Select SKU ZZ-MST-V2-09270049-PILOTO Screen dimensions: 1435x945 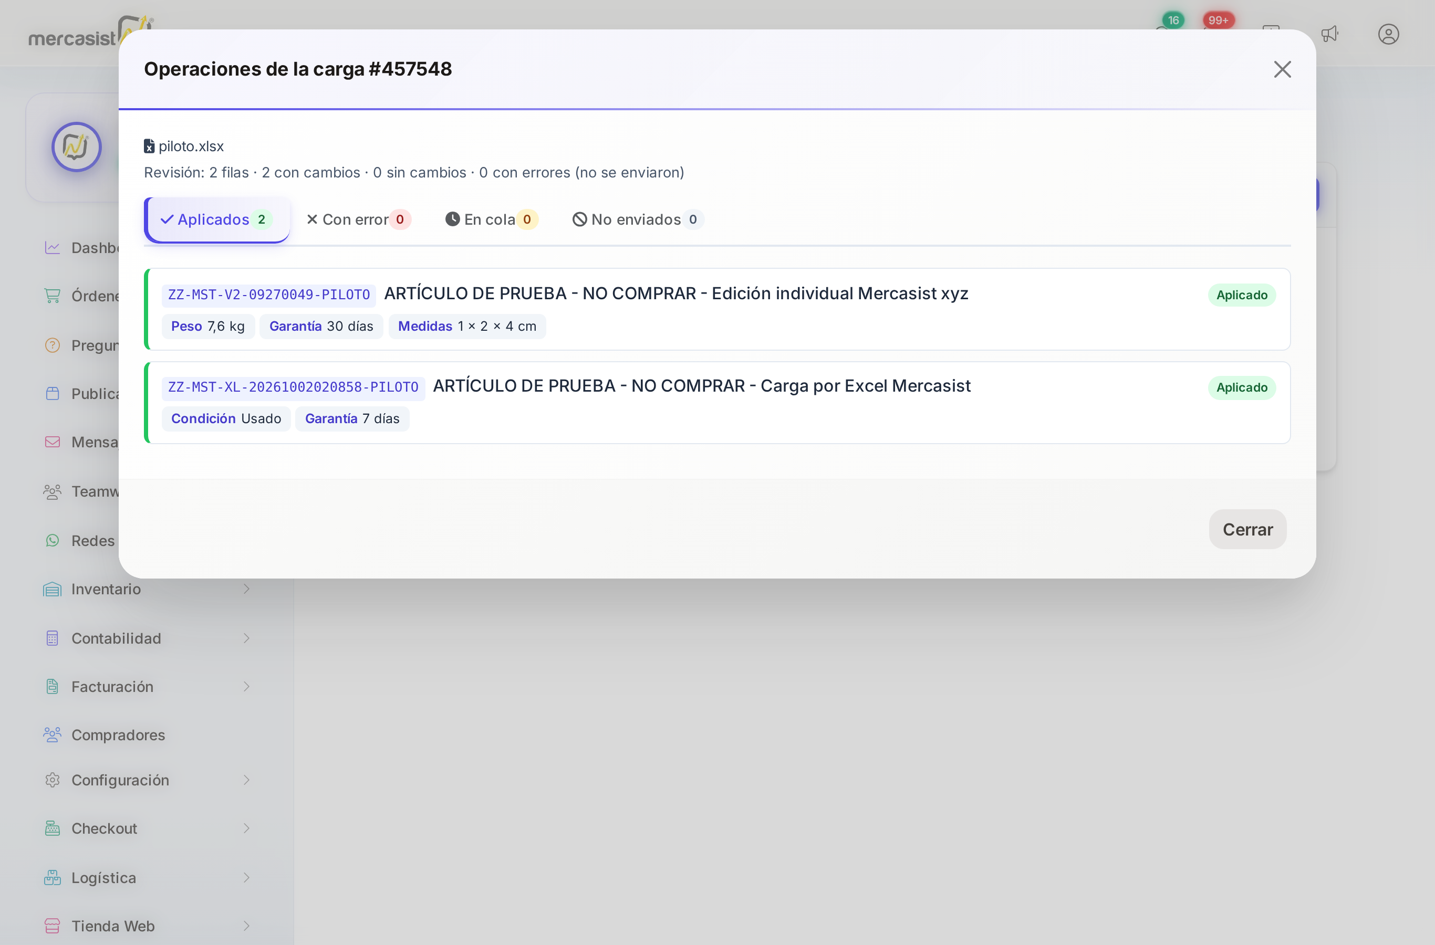[269, 295]
